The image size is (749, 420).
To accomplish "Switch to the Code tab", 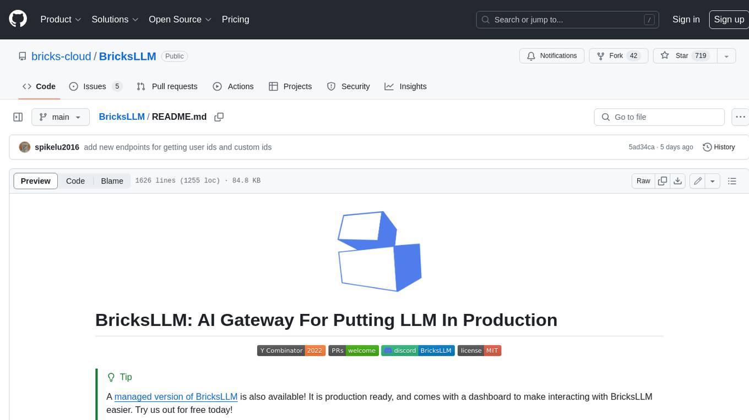I will coord(39,86).
